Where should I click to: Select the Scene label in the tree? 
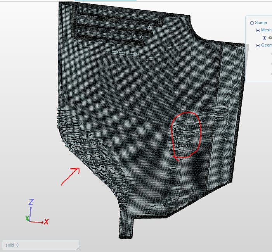click(261, 23)
